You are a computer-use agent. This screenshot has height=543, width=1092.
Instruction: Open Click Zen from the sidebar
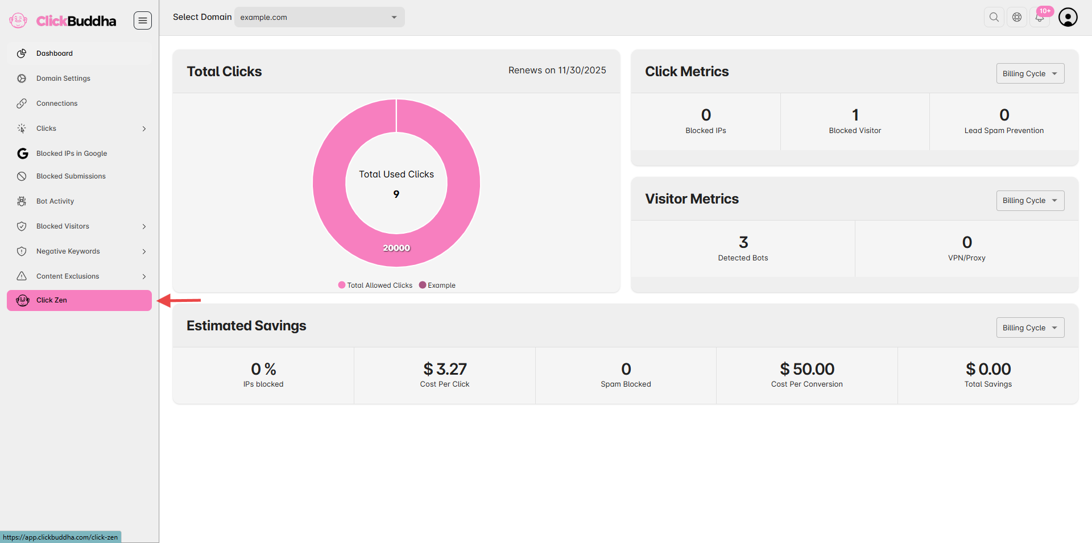79,300
